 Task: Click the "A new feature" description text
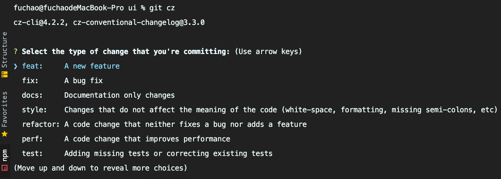point(92,66)
